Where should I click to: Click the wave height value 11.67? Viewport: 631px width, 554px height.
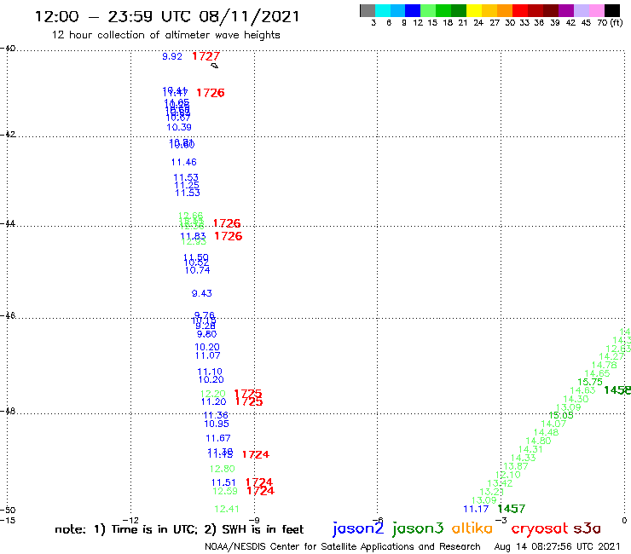(218, 438)
